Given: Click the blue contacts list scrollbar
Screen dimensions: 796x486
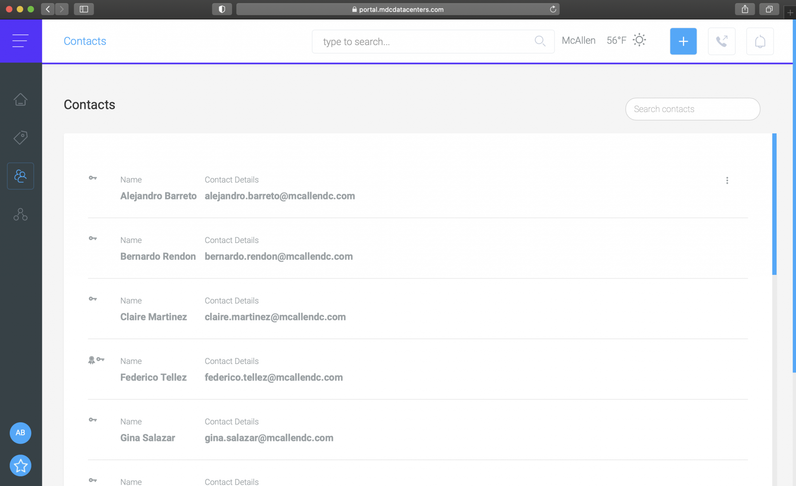Looking at the screenshot, I should pyautogui.click(x=774, y=204).
